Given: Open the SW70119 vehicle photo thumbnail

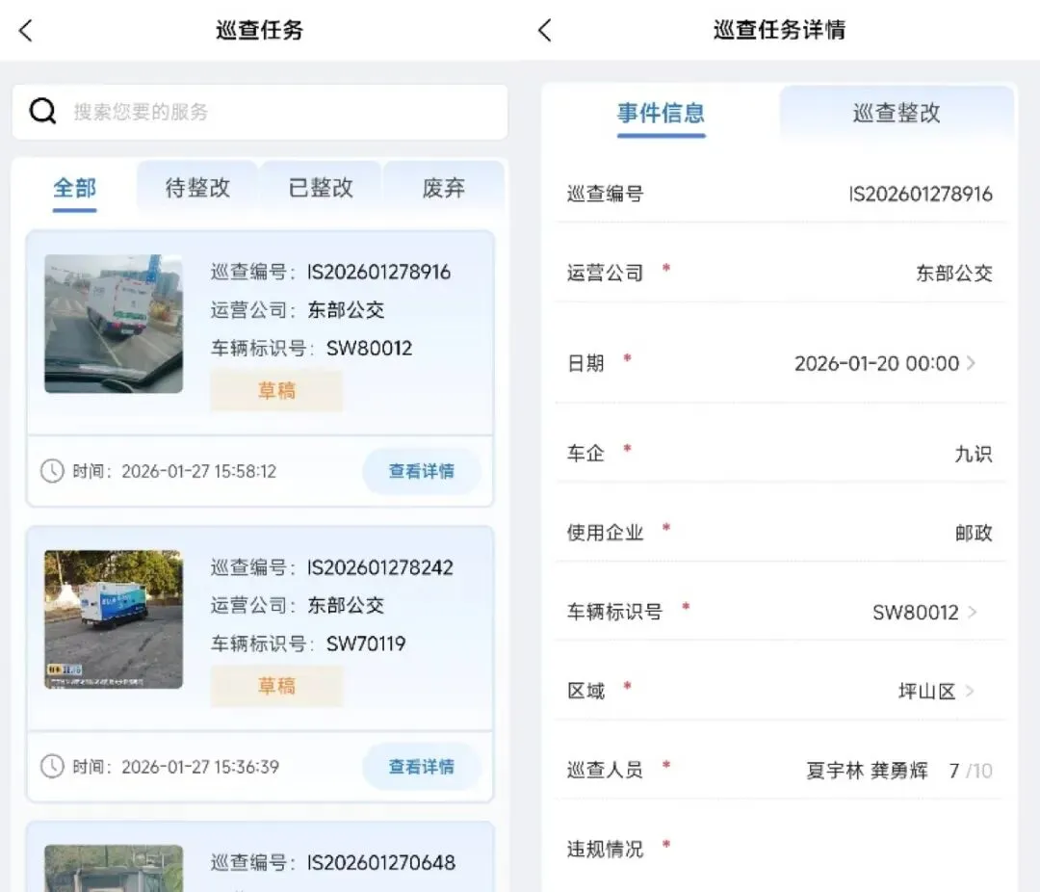Looking at the screenshot, I should click(114, 619).
